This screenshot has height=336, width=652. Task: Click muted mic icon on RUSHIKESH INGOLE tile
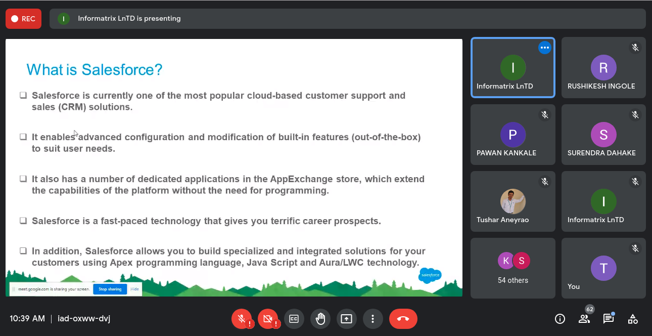pyautogui.click(x=635, y=48)
